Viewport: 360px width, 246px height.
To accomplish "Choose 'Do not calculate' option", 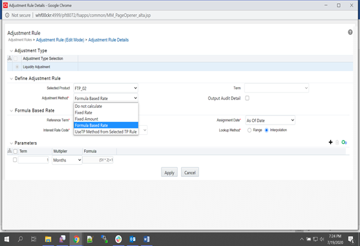I will 106,106.
